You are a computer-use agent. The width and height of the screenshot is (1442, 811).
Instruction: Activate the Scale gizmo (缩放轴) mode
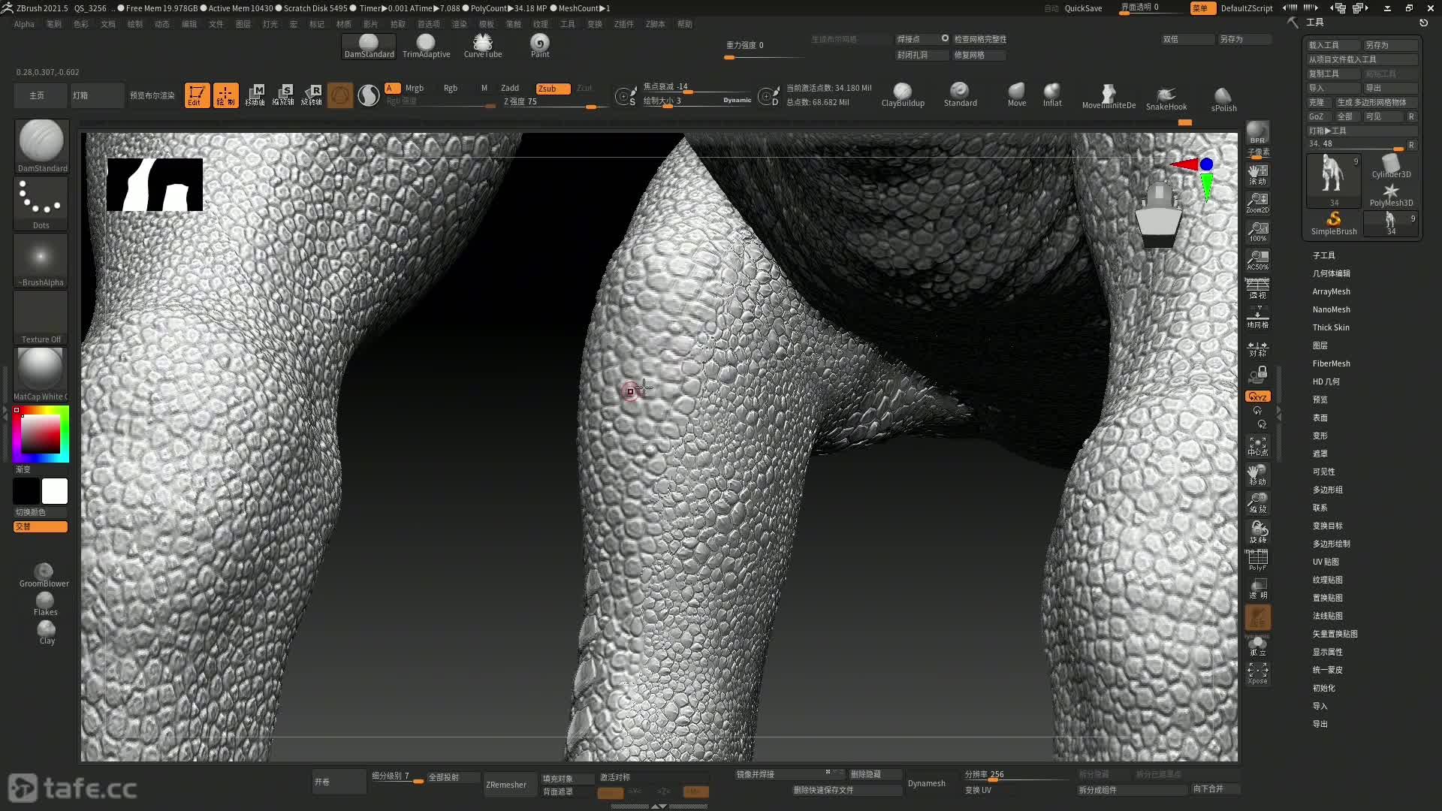283,95
